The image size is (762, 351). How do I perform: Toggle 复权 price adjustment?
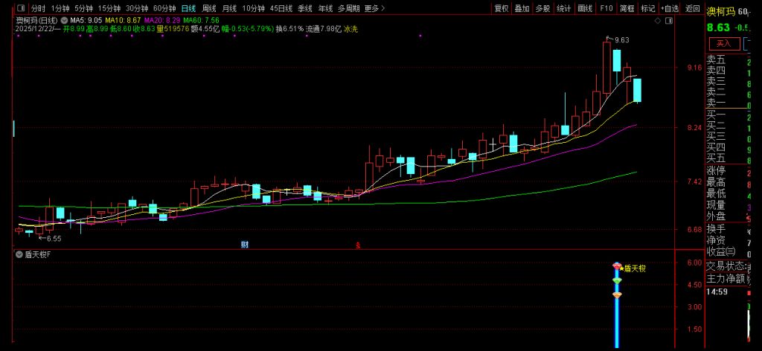point(502,8)
